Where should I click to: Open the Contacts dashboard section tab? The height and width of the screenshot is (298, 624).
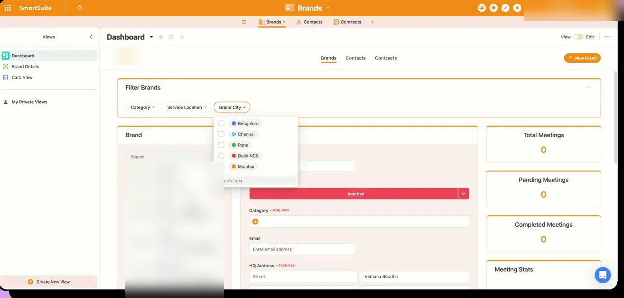(x=355, y=58)
